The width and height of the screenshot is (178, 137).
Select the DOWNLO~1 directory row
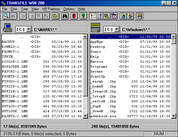point(42,47)
